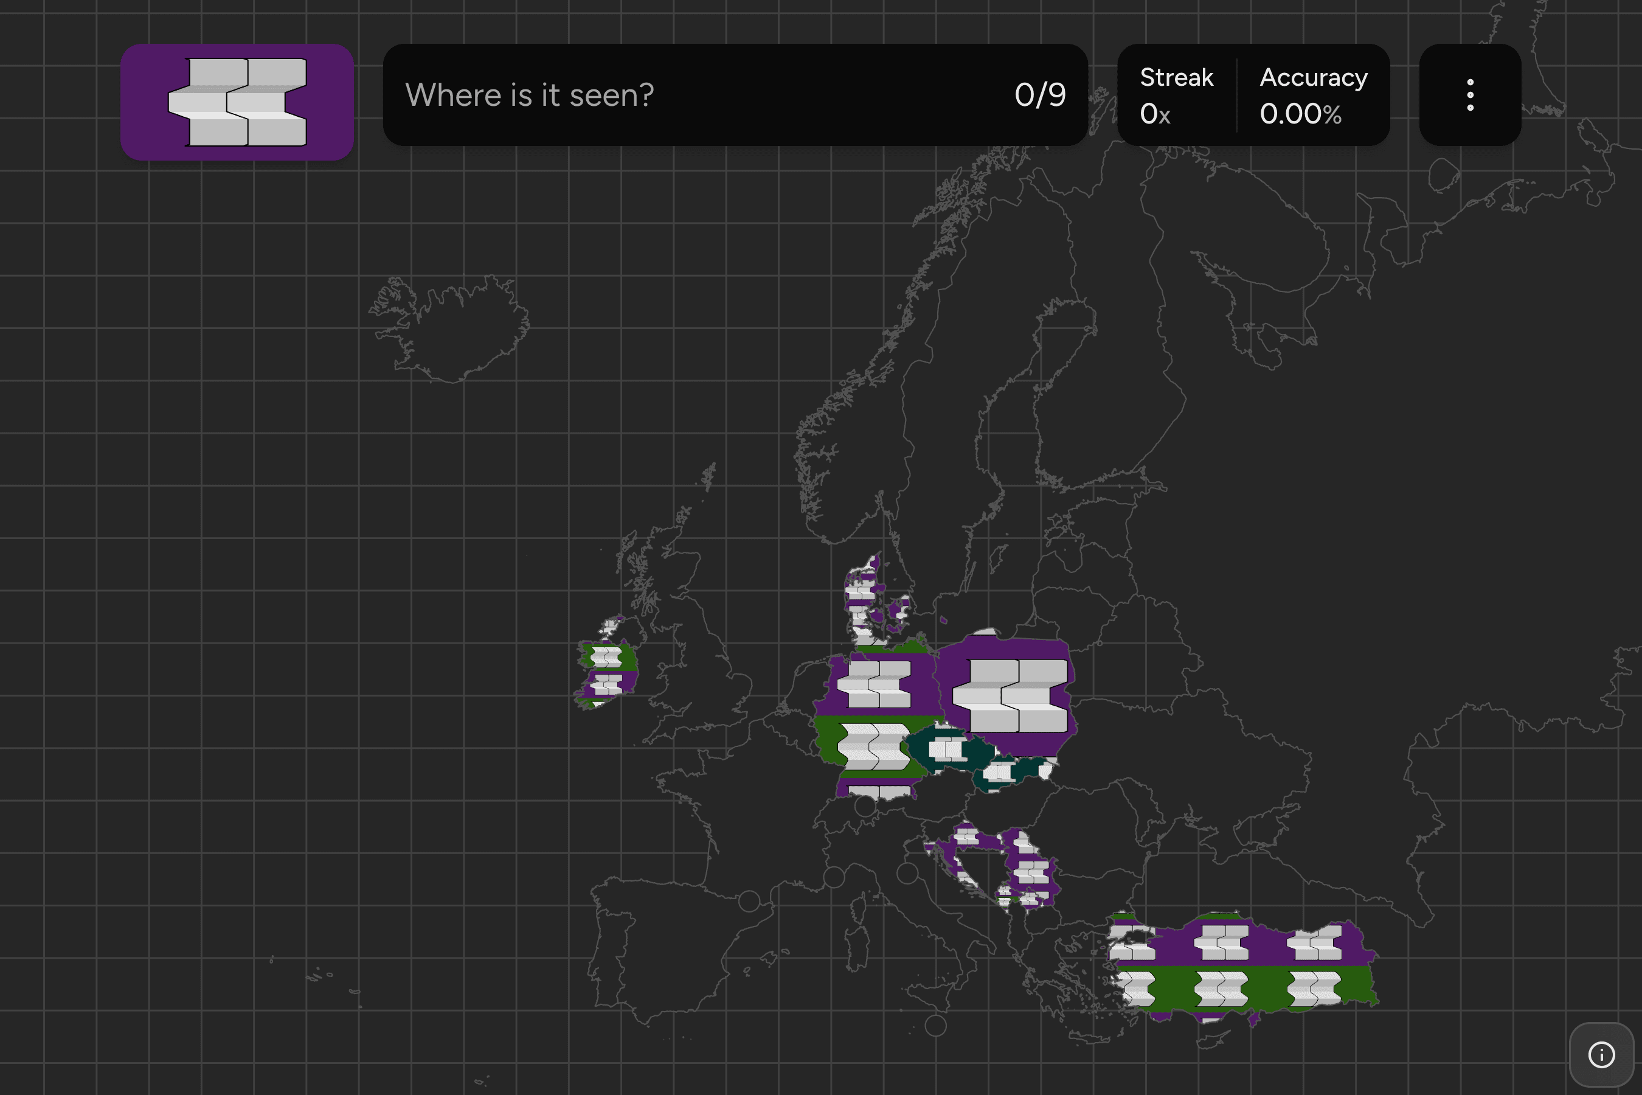Click the "Where is it seen?" prompt
Viewport: 1642px width, 1095px height.
(x=529, y=95)
